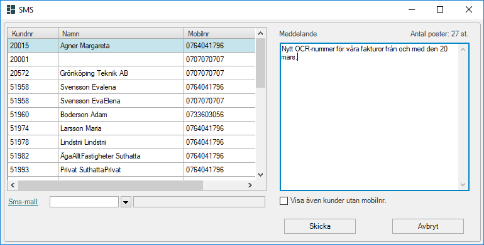Click the vertical table scrollbar thumb

[260, 63]
